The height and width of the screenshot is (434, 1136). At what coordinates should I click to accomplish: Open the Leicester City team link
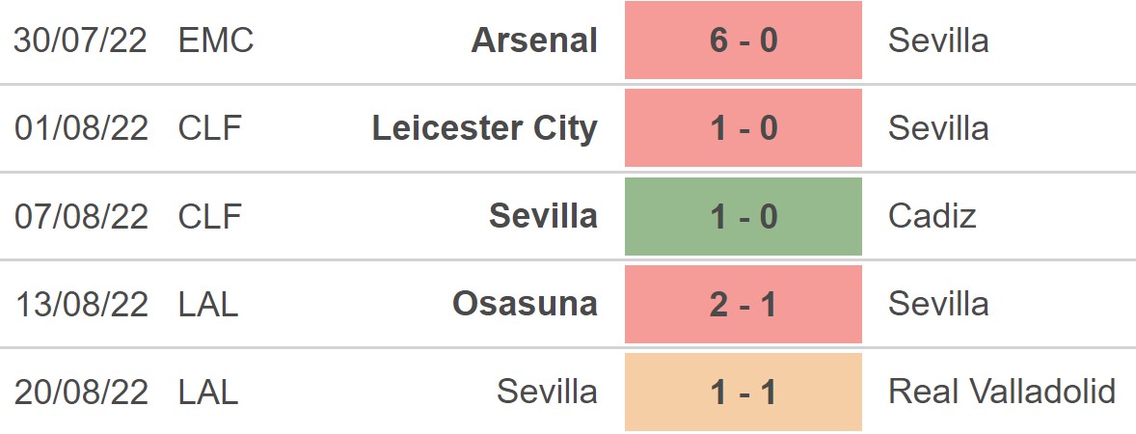coord(484,128)
